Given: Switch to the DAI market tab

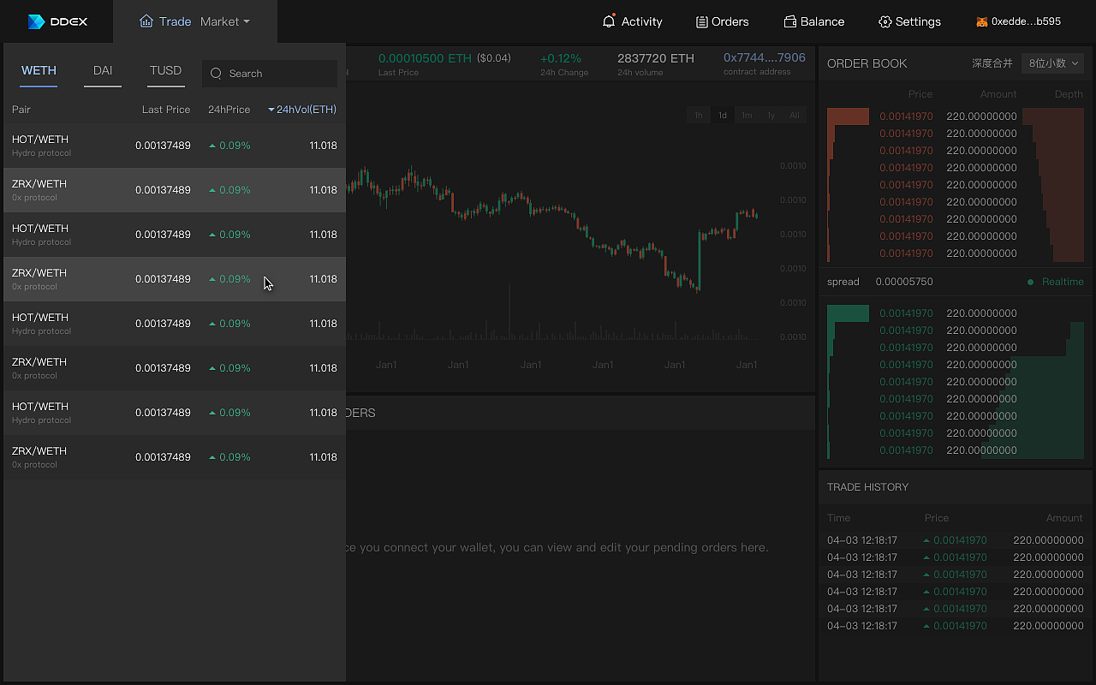Looking at the screenshot, I should (x=103, y=70).
